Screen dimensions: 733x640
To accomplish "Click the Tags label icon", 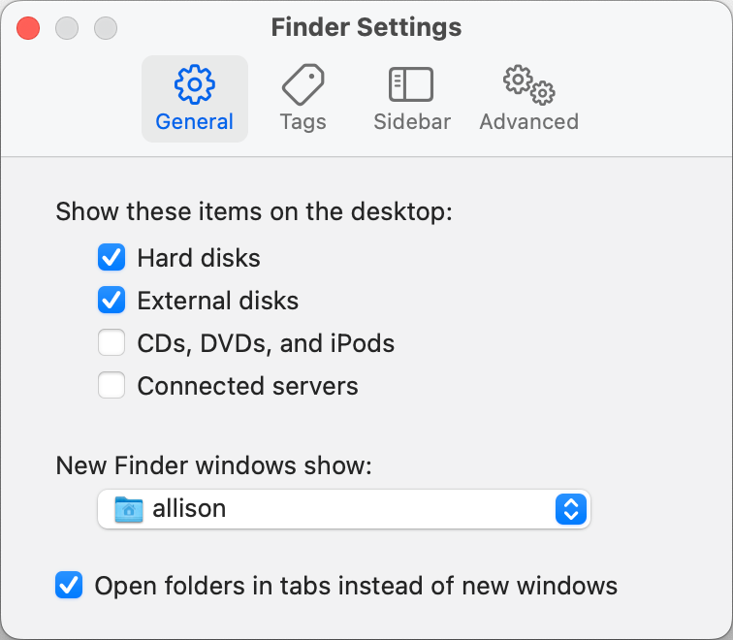I will point(303,85).
